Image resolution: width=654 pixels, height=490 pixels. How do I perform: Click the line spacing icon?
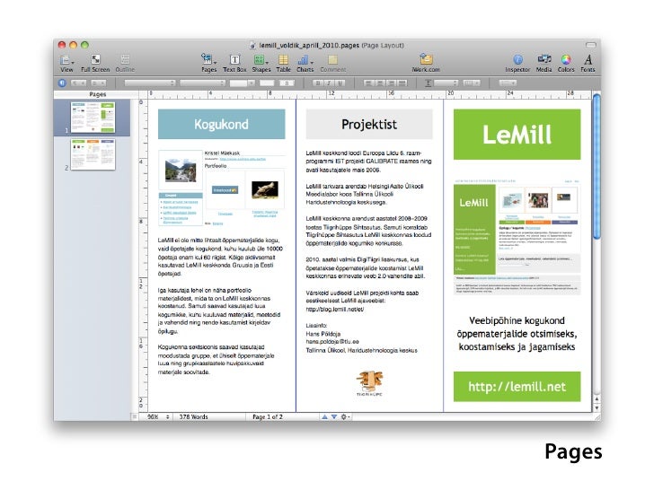click(428, 83)
